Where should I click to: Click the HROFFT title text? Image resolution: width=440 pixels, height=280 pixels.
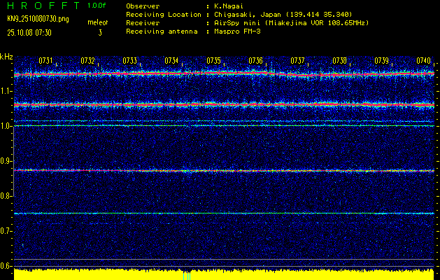(38, 6)
